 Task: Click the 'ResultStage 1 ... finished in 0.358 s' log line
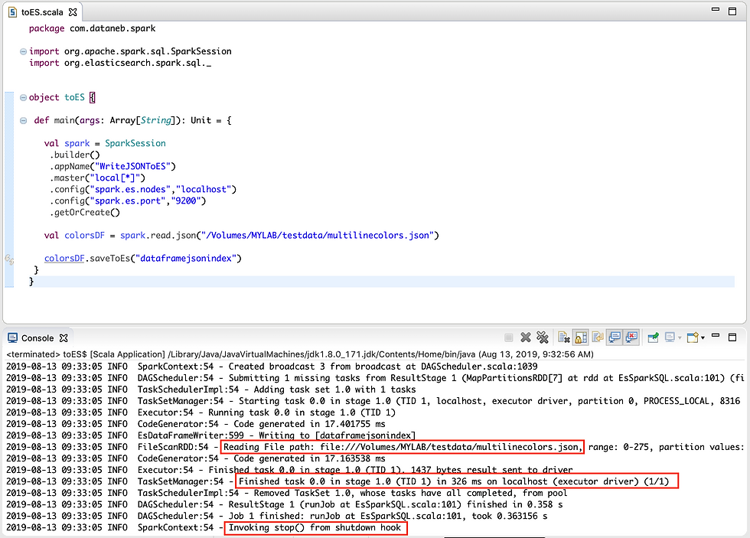[284, 504]
